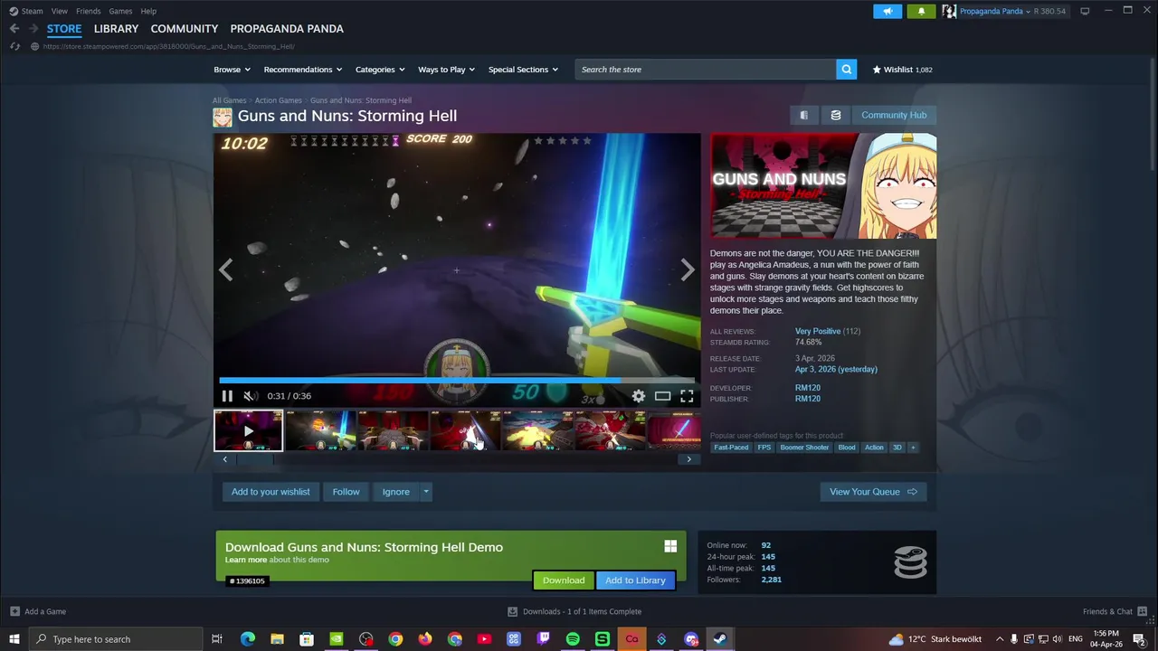The image size is (1158, 651).
Task: Go forward with the navigation forward arrow
Action: [33, 29]
